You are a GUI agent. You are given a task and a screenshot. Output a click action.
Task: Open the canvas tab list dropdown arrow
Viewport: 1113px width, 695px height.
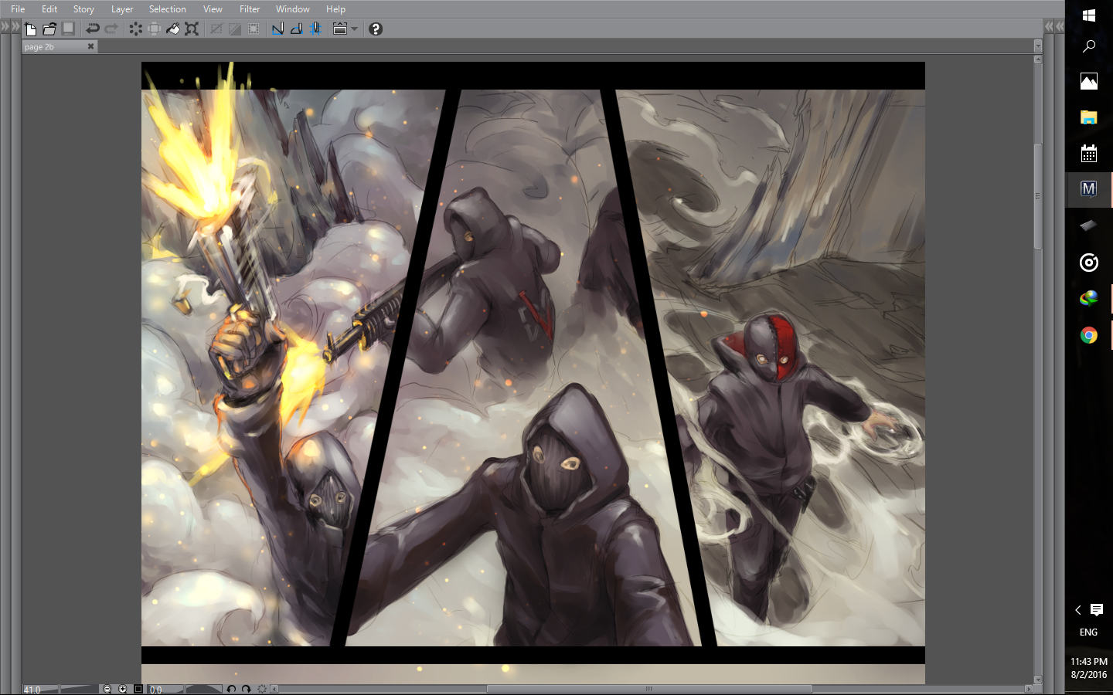point(1038,46)
